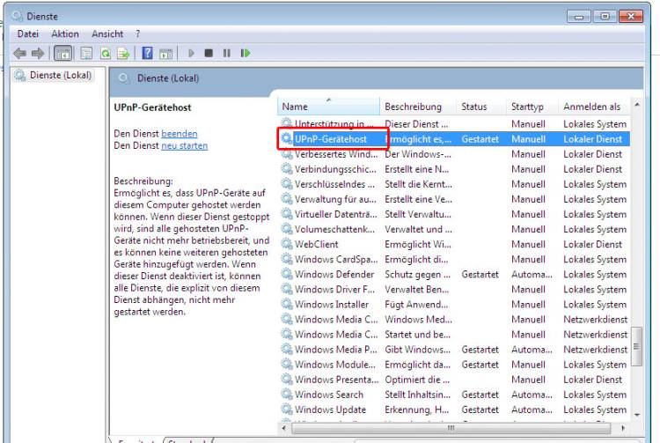Open the Aktion menu
The width and height of the screenshot is (660, 443).
[65, 33]
